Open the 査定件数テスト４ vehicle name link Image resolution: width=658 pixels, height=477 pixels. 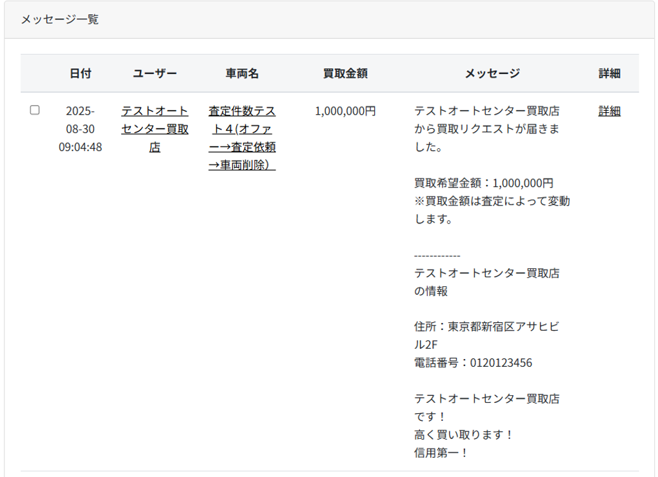pyautogui.click(x=242, y=138)
